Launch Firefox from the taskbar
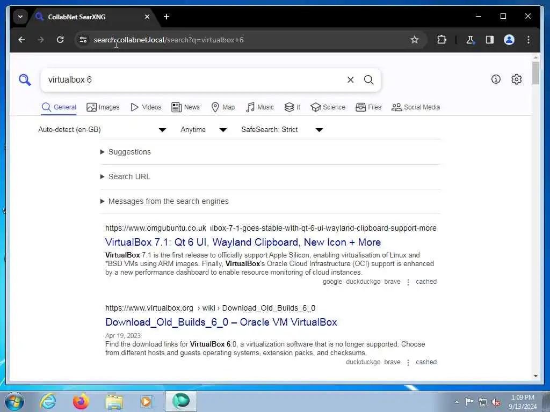Image resolution: width=550 pixels, height=412 pixels. [x=81, y=401]
